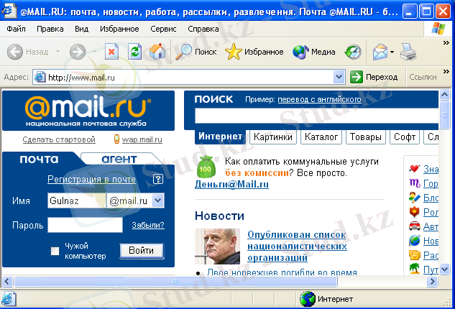This screenshot has height=309, width=455.
Task: Expand the Mail icon dropdown arrow
Action: coord(392,52)
